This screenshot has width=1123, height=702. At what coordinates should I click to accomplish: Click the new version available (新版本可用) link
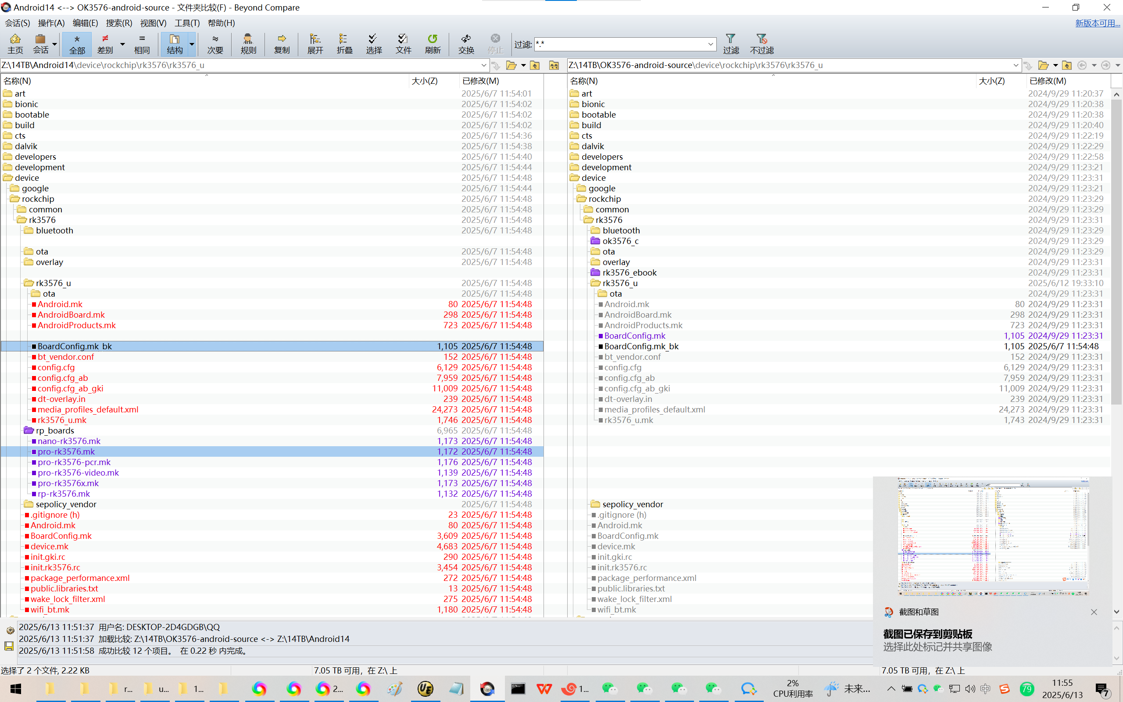click(x=1097, y=23)
